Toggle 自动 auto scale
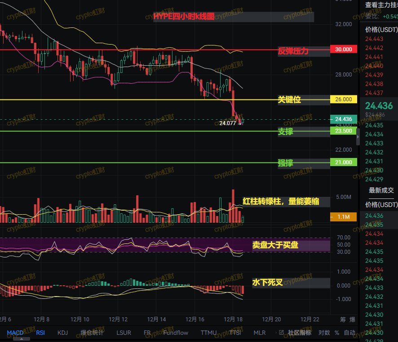 pos(349,333)
